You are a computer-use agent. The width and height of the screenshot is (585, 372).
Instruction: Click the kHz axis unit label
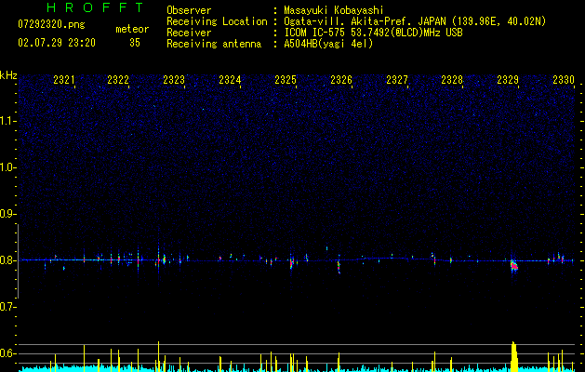point(8,75)
